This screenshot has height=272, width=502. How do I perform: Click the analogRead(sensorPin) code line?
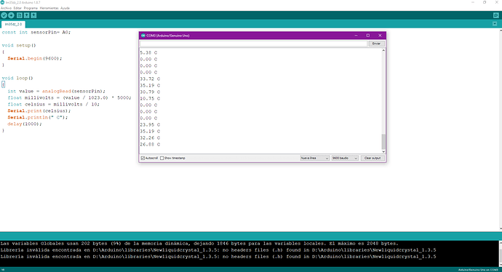pos(56,91)
